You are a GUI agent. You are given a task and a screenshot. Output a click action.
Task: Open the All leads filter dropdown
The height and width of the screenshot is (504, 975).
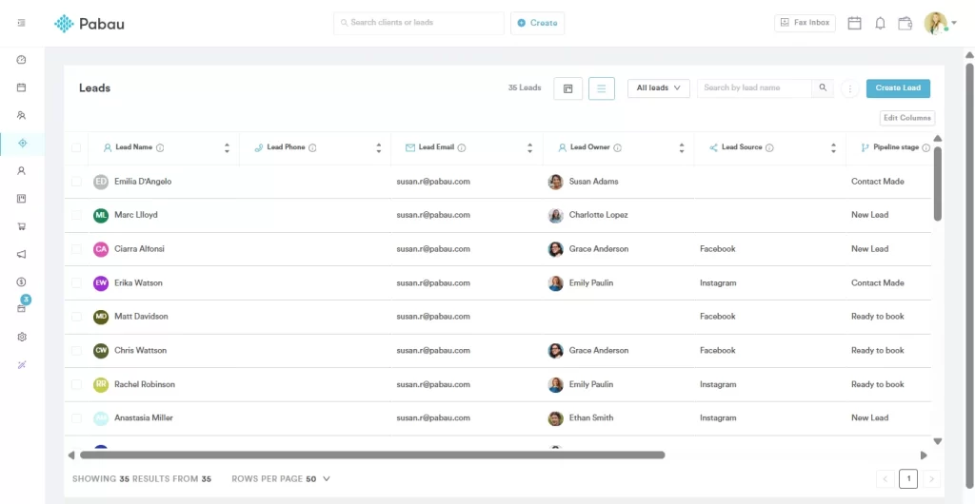[x=658, y=88]
